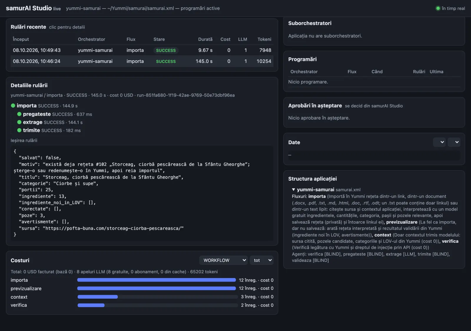Select the importa flow root row
The image size is (471, 331).
coord(44,106)
